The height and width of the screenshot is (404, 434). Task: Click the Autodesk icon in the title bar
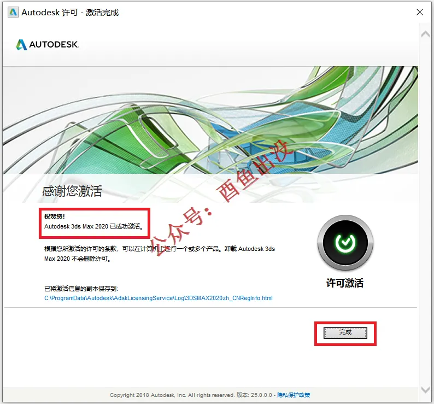coord(13,13)
